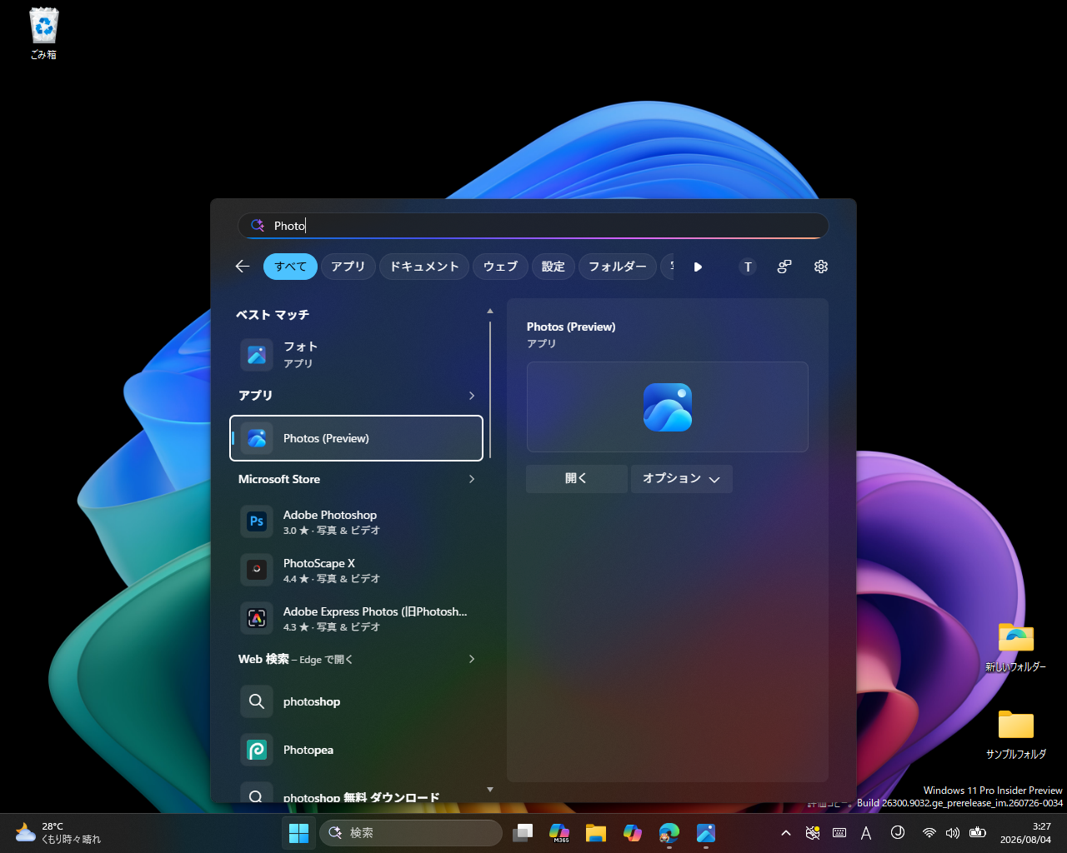Click the PhotoScape X store icon

[257, 570]
